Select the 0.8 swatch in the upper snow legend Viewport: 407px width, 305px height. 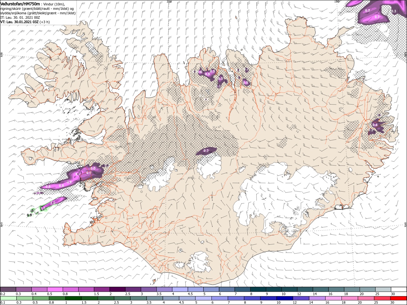[x=71, y=289]
